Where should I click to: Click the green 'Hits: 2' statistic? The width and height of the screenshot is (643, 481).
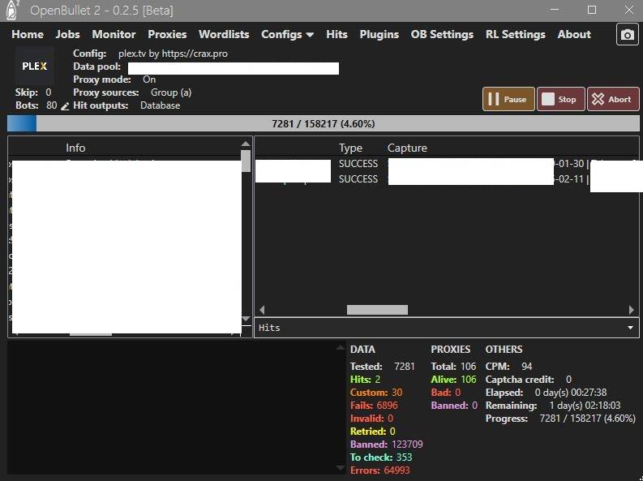click(x=365, y=380)
